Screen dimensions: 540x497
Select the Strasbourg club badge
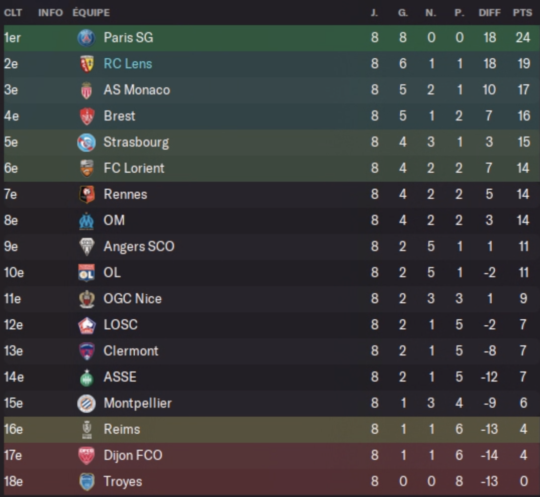86,143
